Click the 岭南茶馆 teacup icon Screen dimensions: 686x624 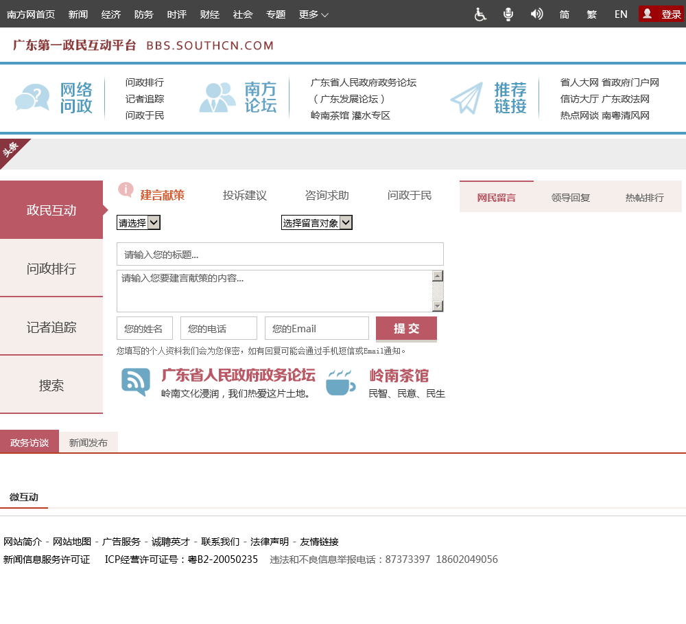pos(340,382)
